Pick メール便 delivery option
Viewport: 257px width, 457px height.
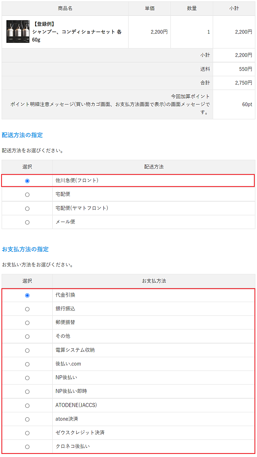[x=27, y=222]
